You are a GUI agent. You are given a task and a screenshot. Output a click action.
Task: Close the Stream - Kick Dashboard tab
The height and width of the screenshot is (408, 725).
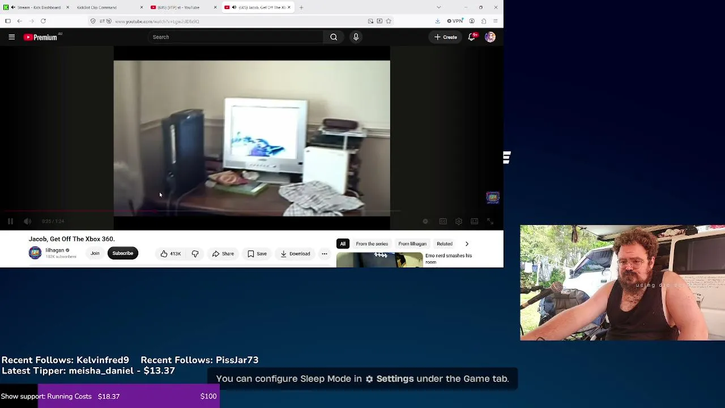coord(68,7)
